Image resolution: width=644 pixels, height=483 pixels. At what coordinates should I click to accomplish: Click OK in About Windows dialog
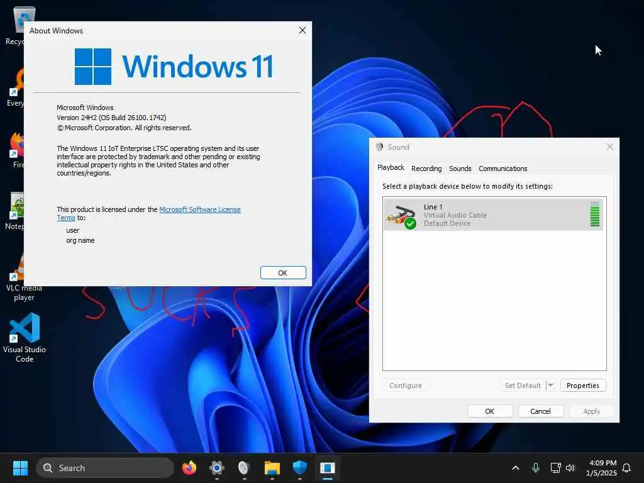(283, 273)
